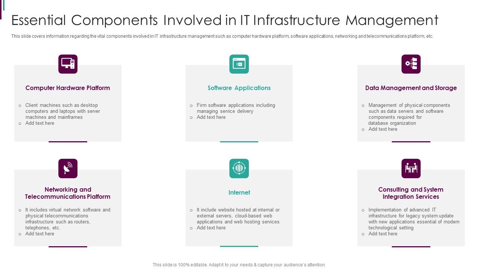Select the slide description paragraph below title

(x=222, y=36)
